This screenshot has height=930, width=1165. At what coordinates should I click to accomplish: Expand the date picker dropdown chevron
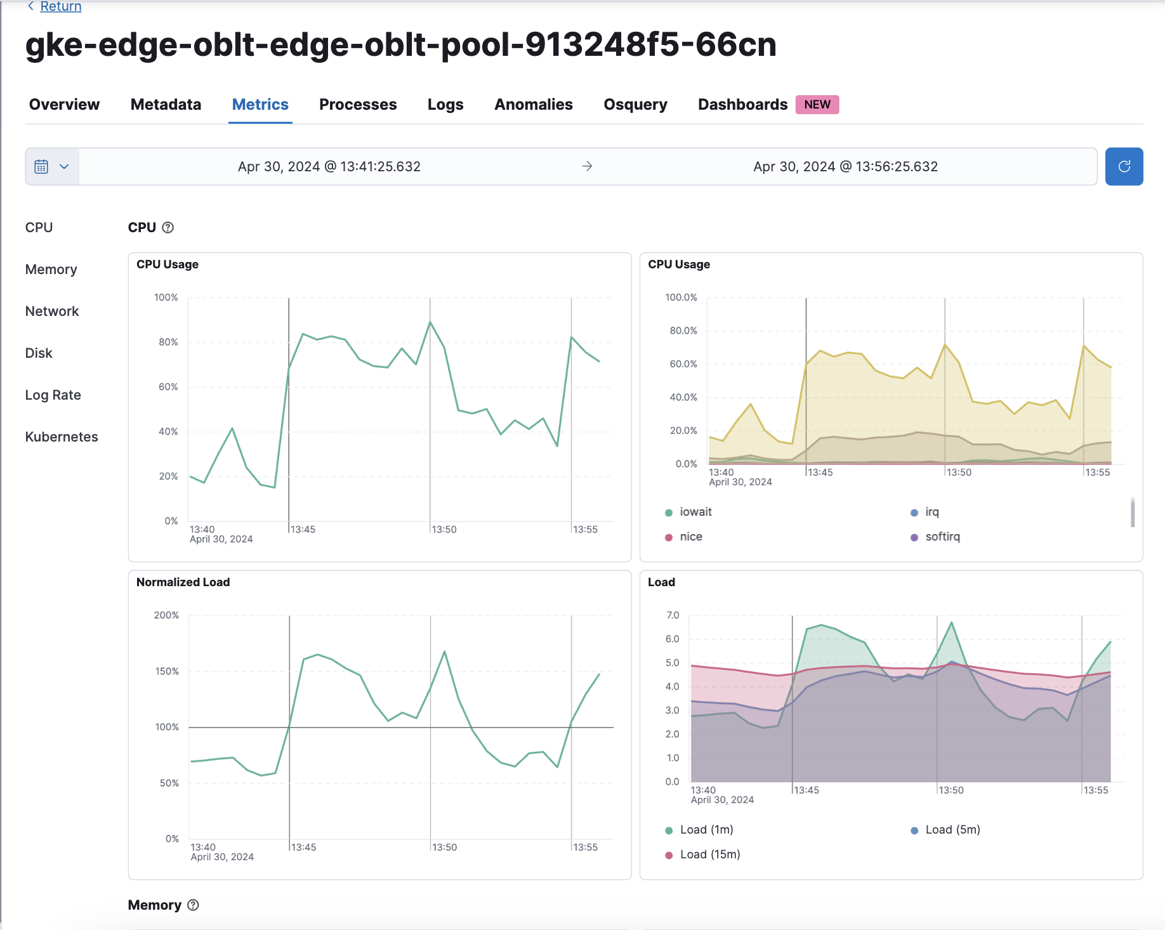(x=64, y=167)
